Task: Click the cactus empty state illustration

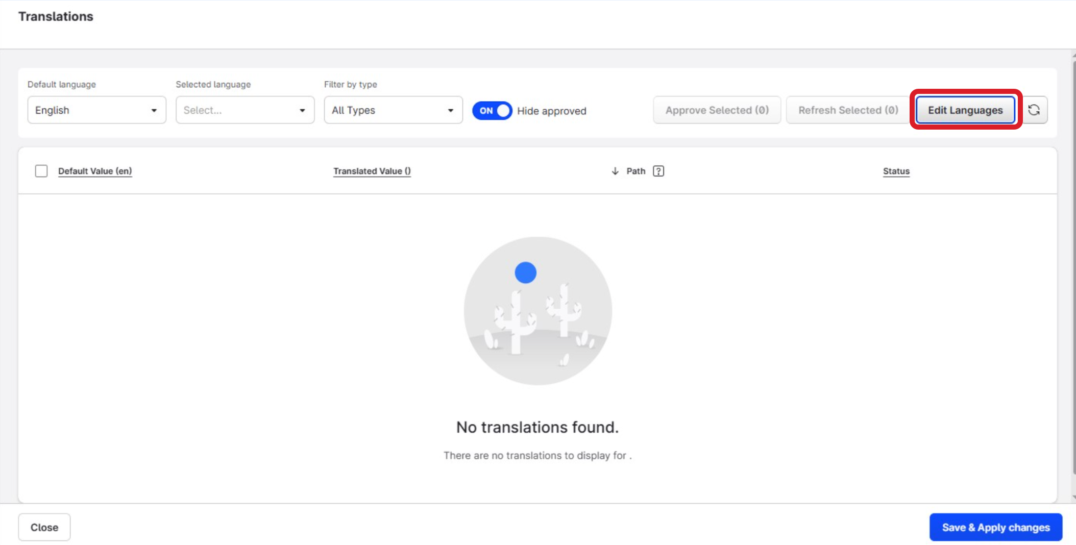Action: click(537, 311)
